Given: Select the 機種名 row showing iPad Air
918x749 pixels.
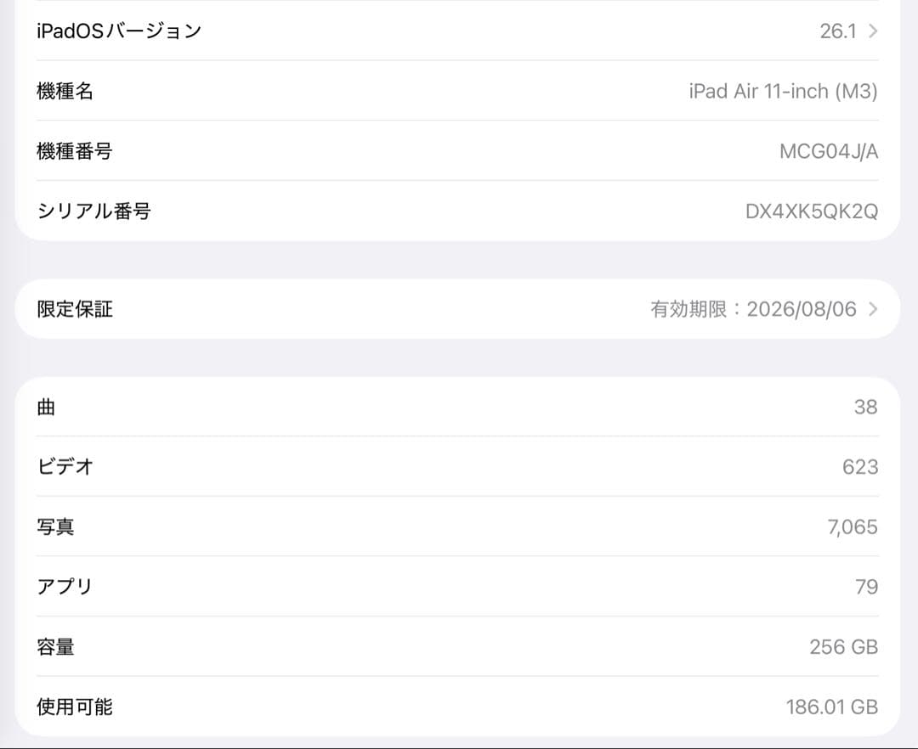Looking at the screenshot, I should pos(459,91).
